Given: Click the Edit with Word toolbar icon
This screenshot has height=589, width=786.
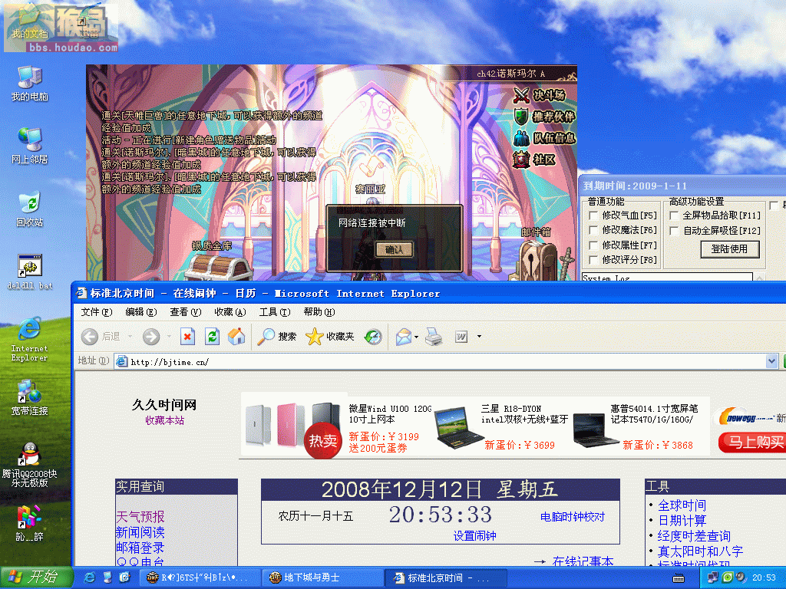Looking at the screenshot, I should [x=461, y=337].
